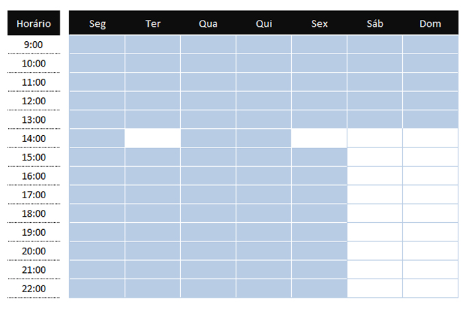
Task: Select the Ter column header
Action: coord(153,23)
